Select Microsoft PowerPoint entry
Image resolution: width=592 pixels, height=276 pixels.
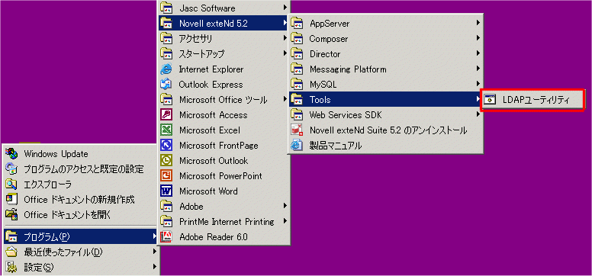[224, 176]
